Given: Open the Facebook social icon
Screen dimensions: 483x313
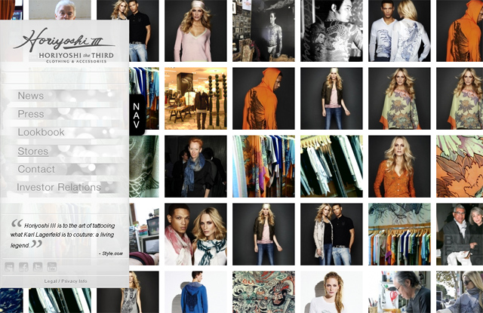Looking at the screenshot, I should pyautogui.click(x=23, y=266).
